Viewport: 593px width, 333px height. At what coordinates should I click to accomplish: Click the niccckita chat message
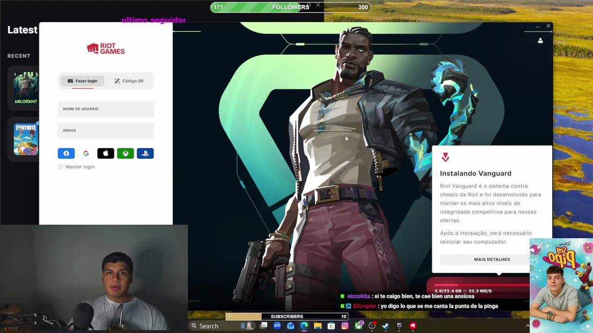tap(407, 296)
